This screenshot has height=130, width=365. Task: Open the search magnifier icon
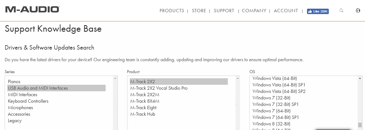pyautogui.click(x=341, y=11)
